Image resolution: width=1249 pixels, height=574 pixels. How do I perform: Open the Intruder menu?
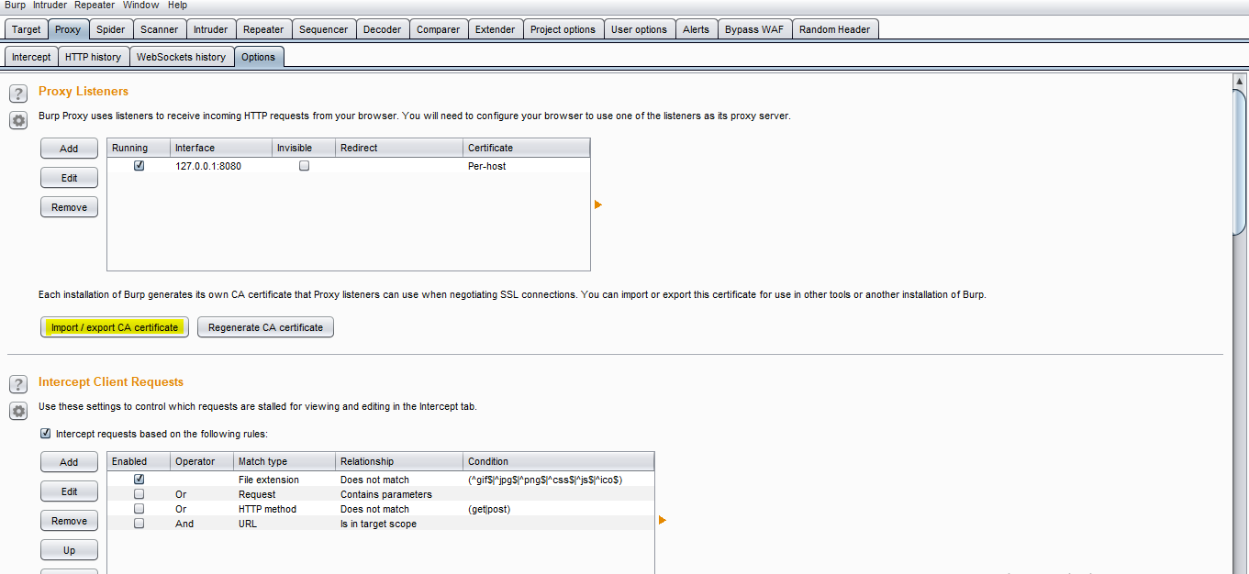pos(50,6)
